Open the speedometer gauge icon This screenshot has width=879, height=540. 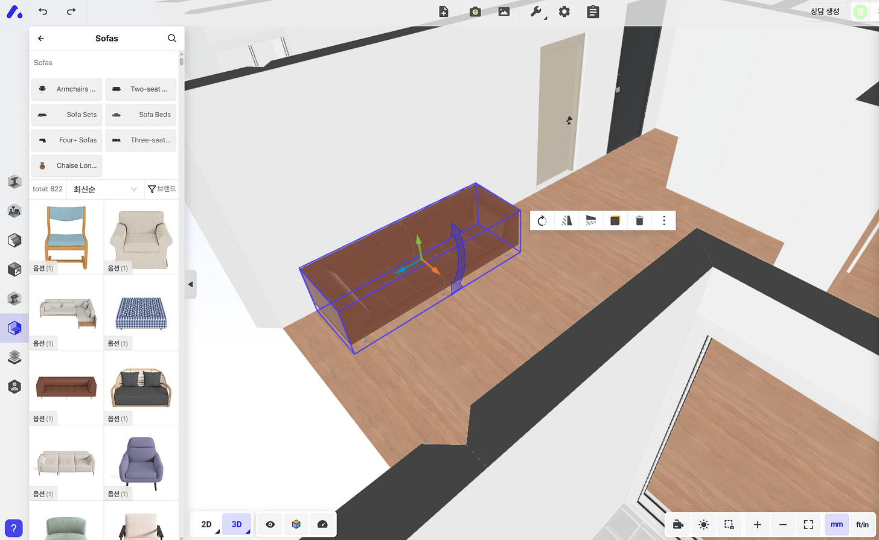click(322, 524)
